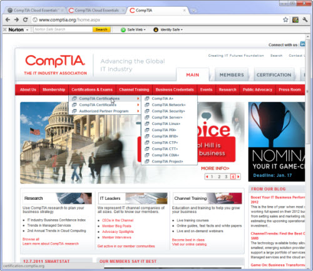Click the Identity Safe lock icon
Screen dimensions: 313x271
156,30
